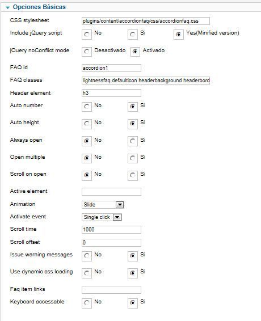Click the CSS stylesheet path field

pyautogui.click(x=146, y=21)
